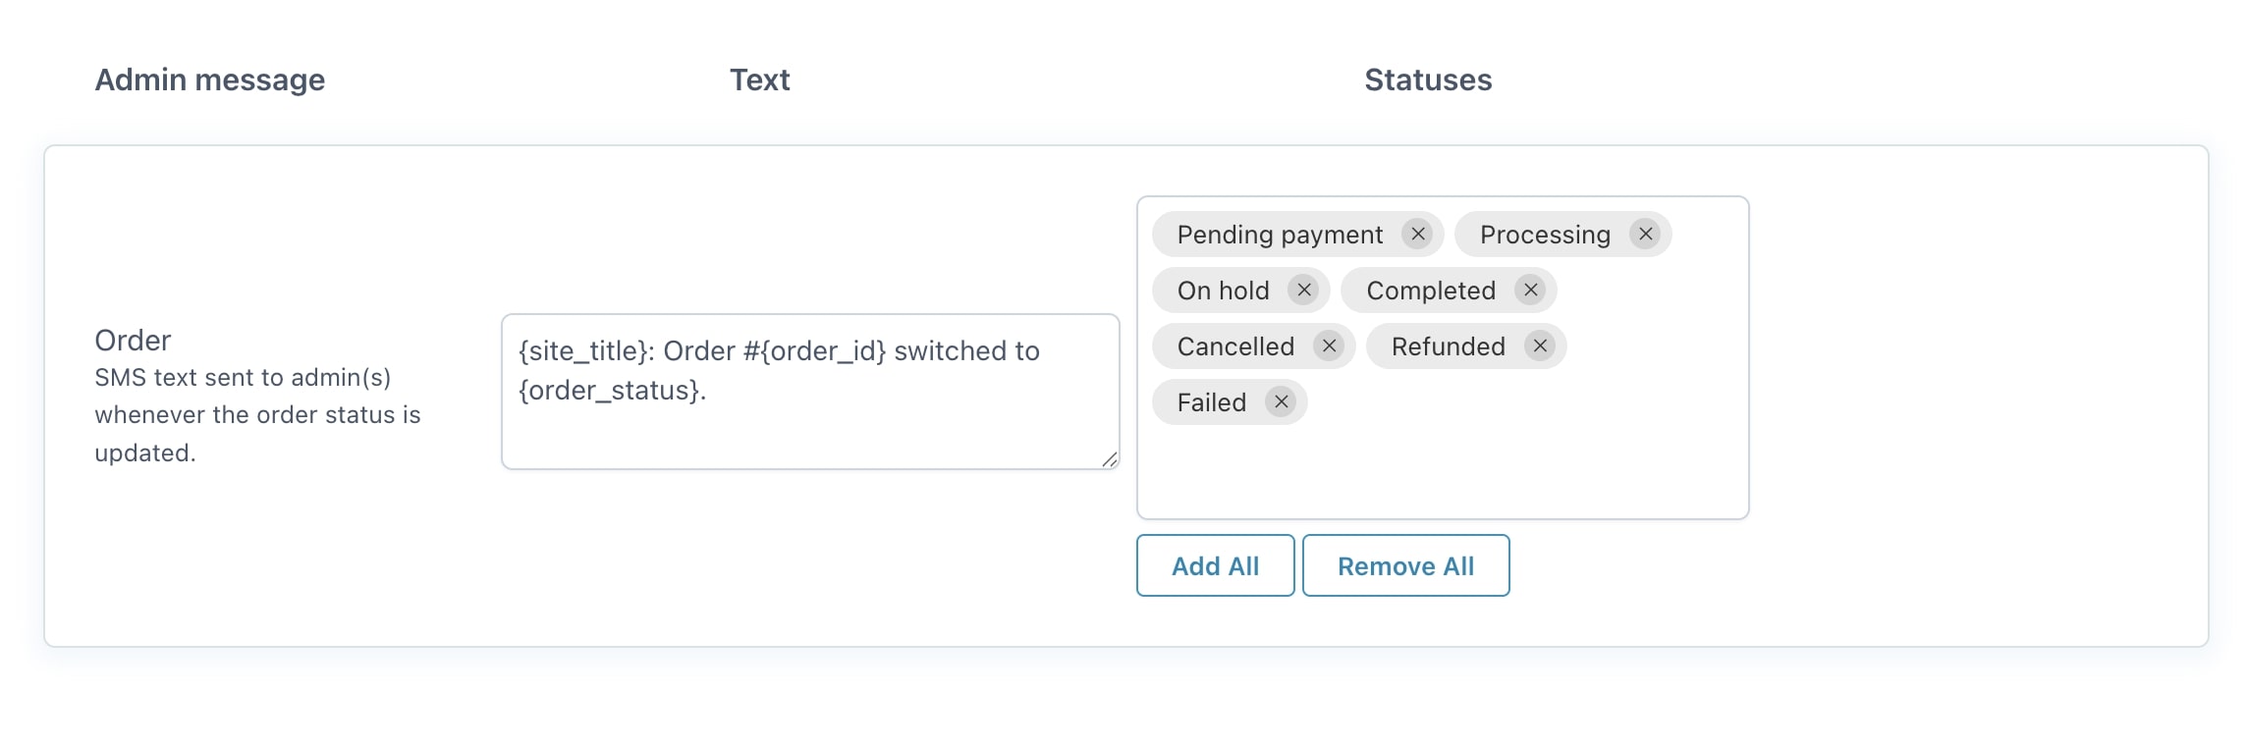
Task: Remove the Pending payment status tag
Action: [1417, 235]
